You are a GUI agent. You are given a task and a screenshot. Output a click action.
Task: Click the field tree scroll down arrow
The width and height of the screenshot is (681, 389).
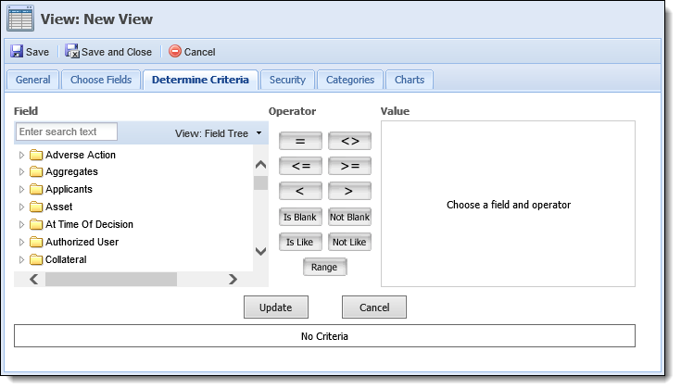(260, 251)
